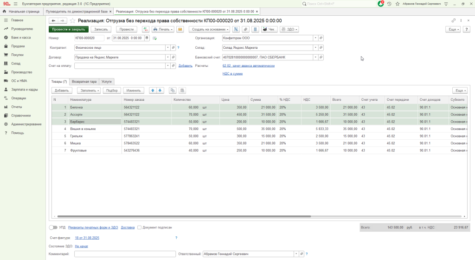Viewport: 475px width, 260px height.
Task: Add document to favorites with star
Action: [x=72, y=21]
